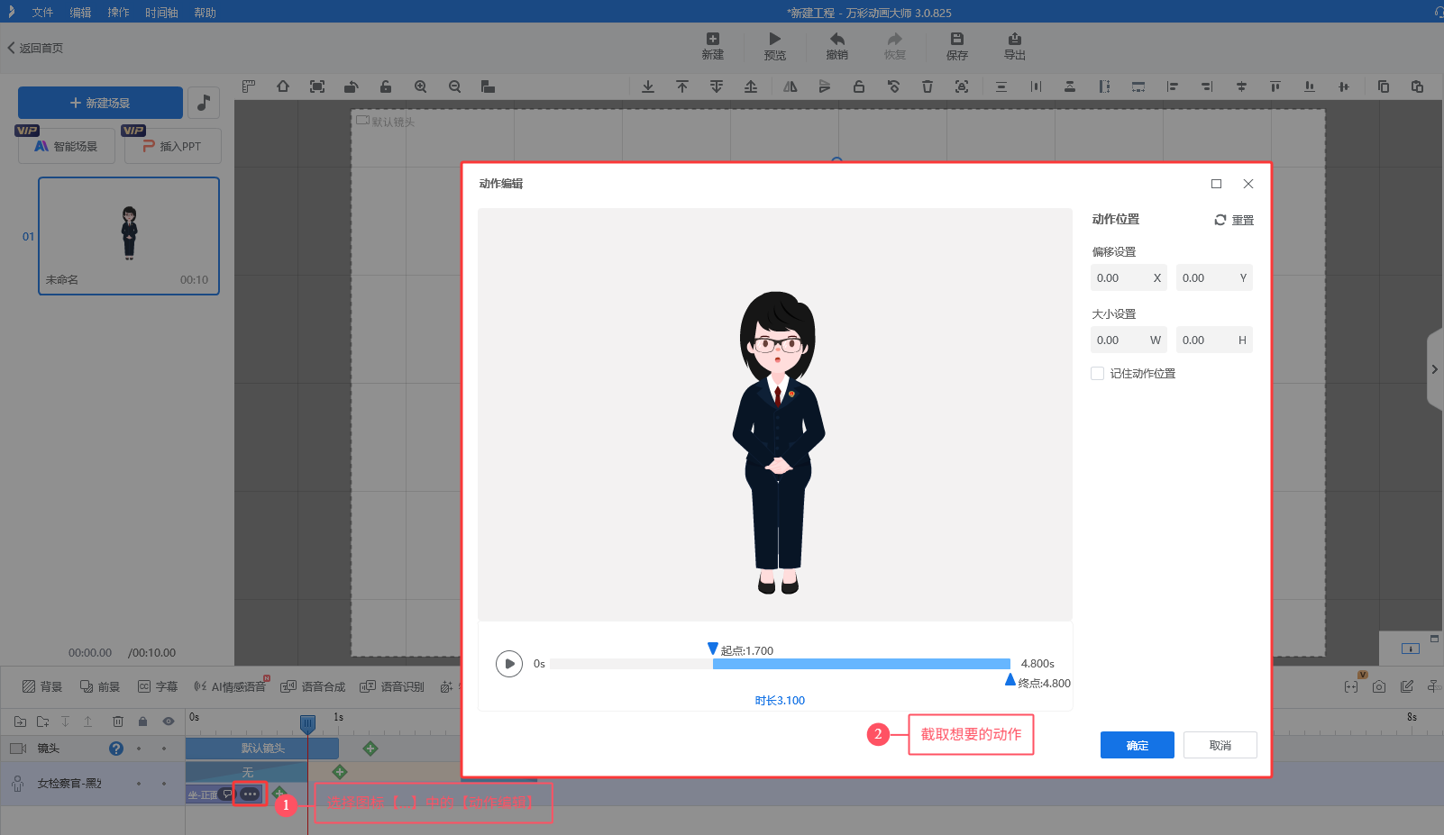Open the 文件 menu
Image resolution: width=1444 pixels, height=835 pixels.
pyautogui.click(x=42, y=13)
